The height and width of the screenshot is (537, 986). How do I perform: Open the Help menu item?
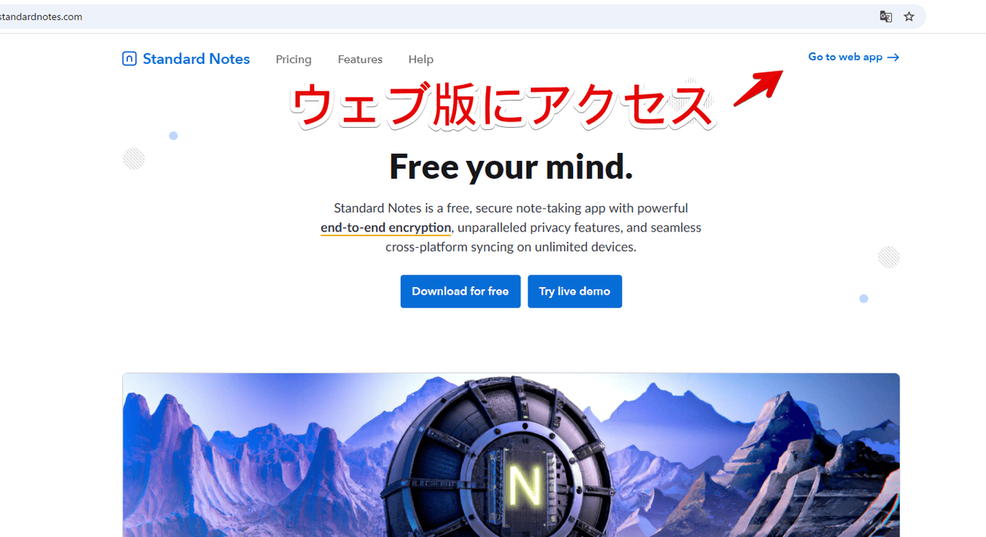tap(421, 59)
